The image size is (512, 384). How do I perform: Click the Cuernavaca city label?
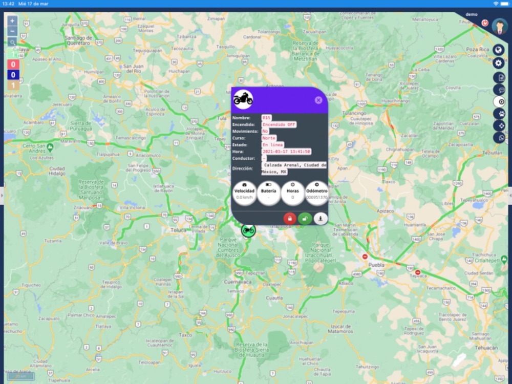pos(238,282)
